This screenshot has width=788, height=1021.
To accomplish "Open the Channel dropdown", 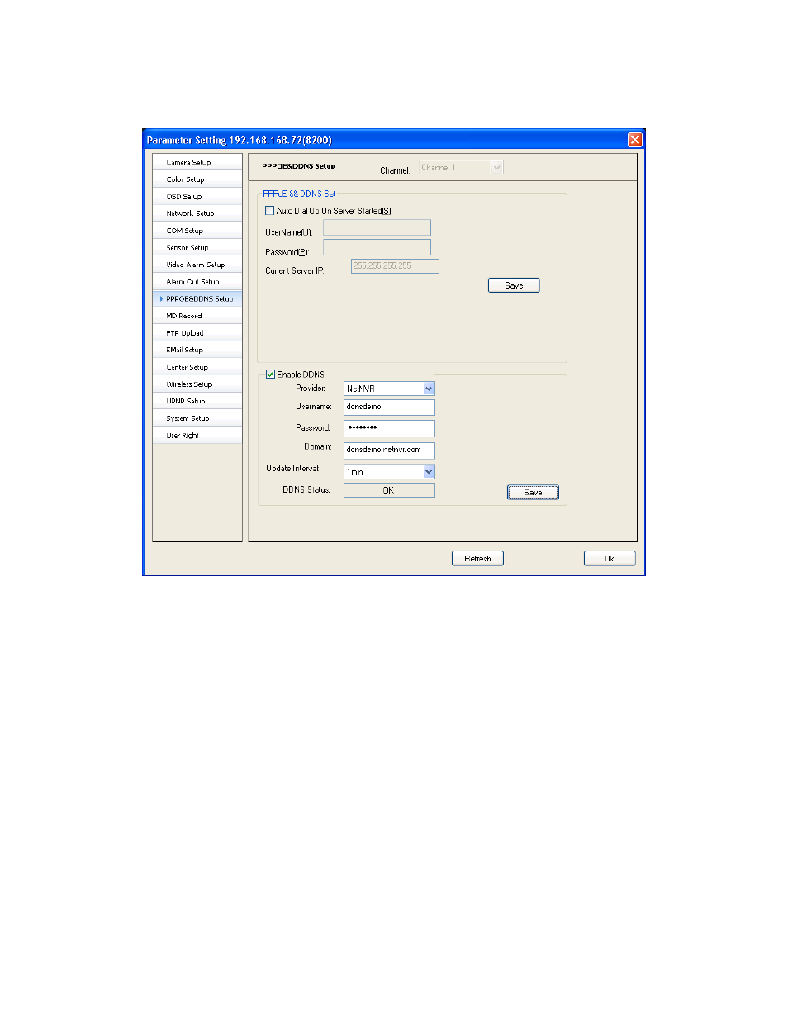I will coord(461,167).
